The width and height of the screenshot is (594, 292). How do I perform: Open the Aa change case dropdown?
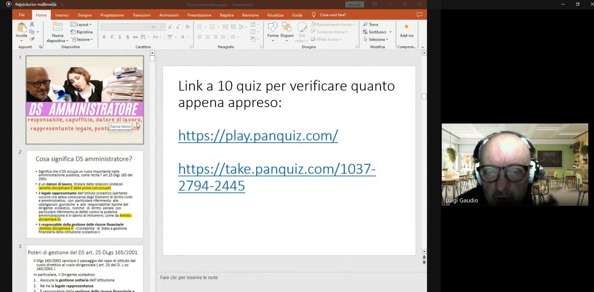click(x=157, y=37)
